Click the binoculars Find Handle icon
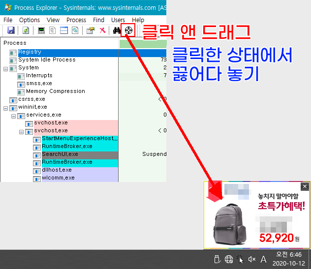Viewport: 311px width, 269px height. click(117, 30)
